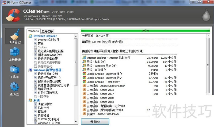Click down arrow of cleaner list scrollbar

pyautogui.click(x=76, y=122)
